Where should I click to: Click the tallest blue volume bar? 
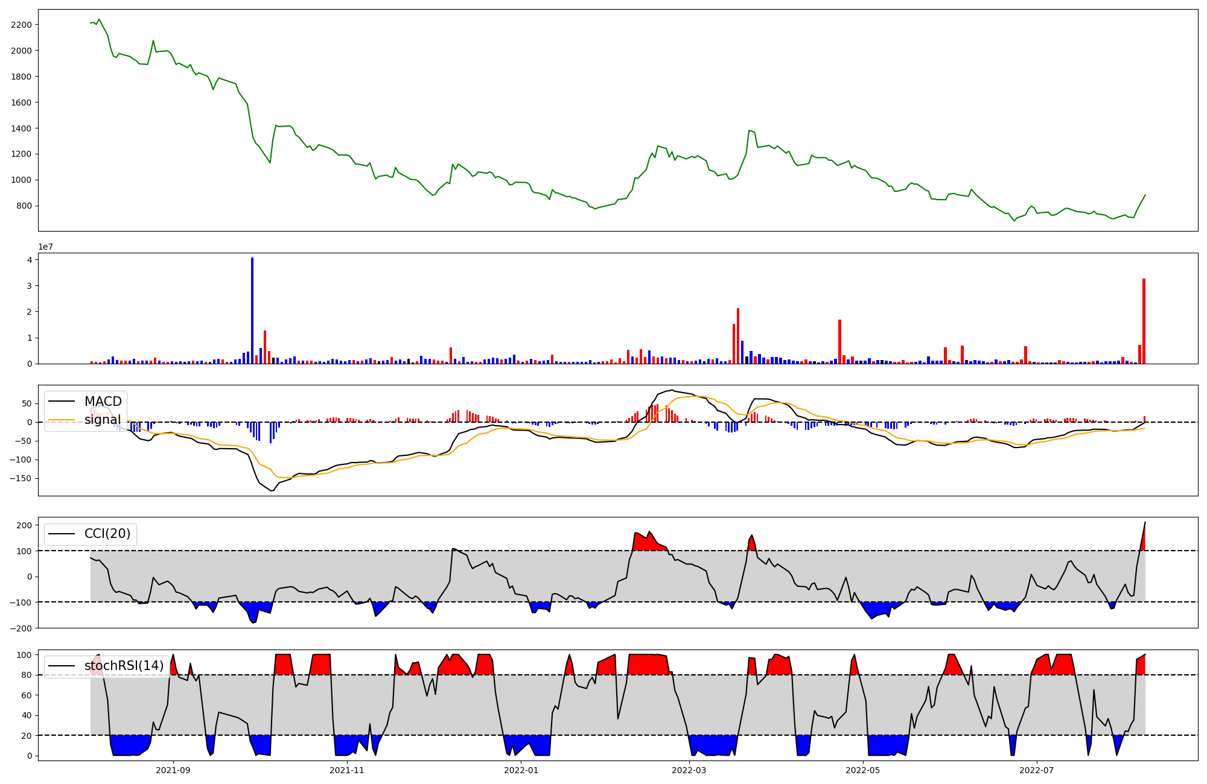click(252, 311)
